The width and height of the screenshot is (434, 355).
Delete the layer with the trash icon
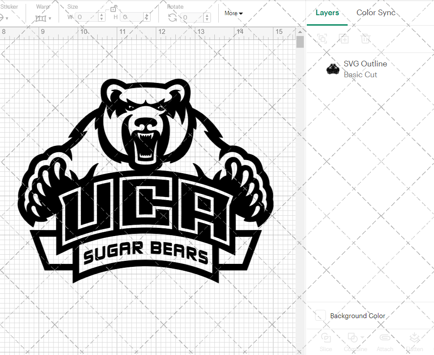tap(365, 39)
